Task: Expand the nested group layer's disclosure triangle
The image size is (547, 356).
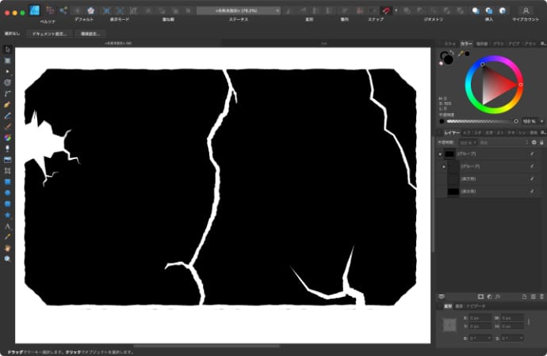Action: point(443,166)
